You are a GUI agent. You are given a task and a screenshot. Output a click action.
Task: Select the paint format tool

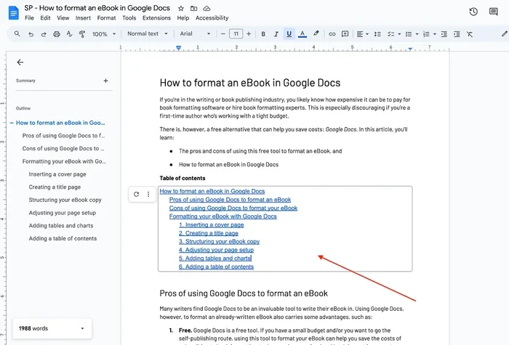[x=82, y=34]
